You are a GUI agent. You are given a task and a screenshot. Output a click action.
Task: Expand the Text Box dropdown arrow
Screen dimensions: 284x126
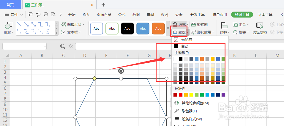coord(80,32)
